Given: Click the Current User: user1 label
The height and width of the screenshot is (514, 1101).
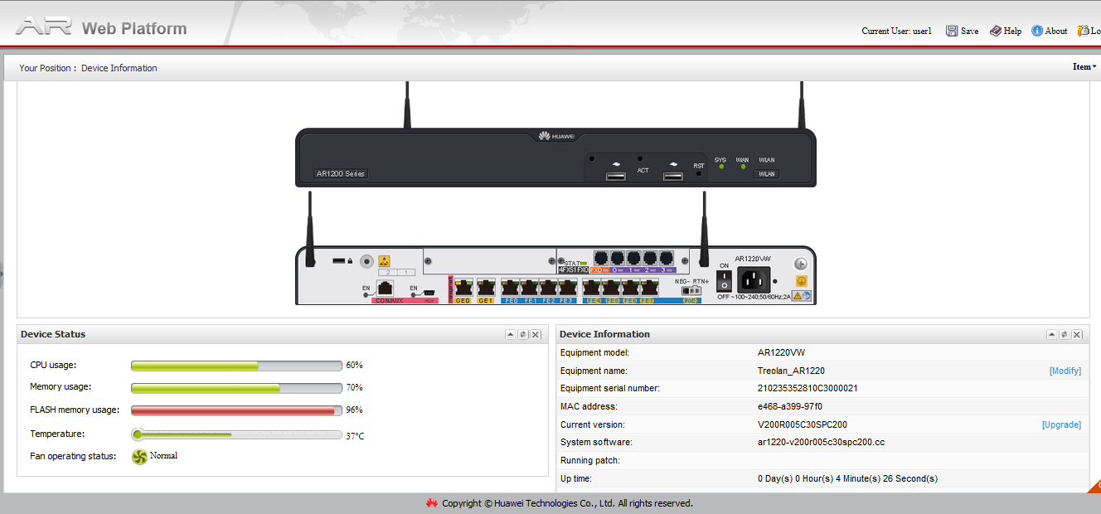Looking at the screenshot, I should pos(896,31).
